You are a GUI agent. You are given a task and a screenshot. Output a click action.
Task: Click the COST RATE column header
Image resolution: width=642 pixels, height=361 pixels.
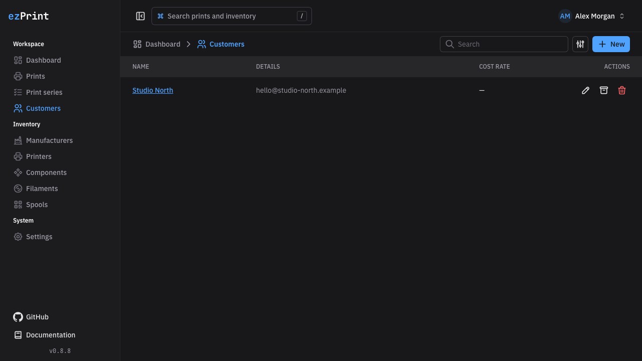click(x=495, y=67)
